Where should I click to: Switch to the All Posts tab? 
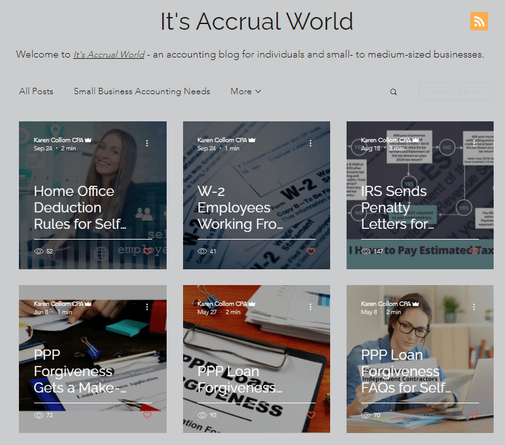click(x=36, y=92)
